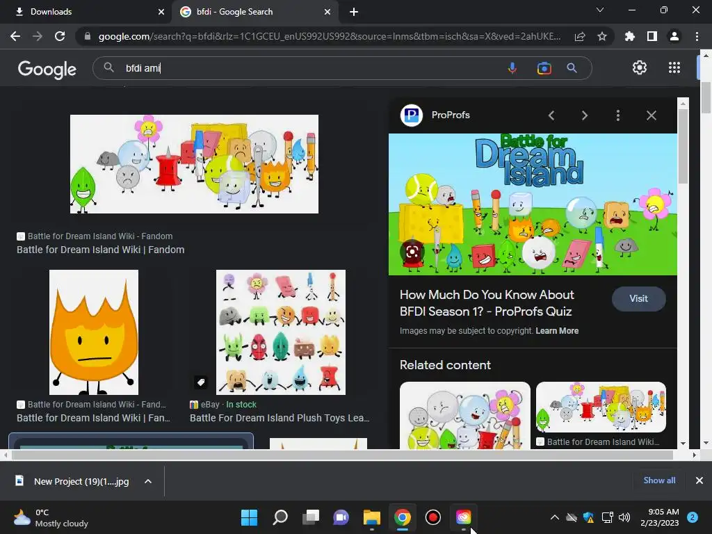Open the Chrome extensions puzzle icon
712x534 pixels.
click(x=629, y=36)
